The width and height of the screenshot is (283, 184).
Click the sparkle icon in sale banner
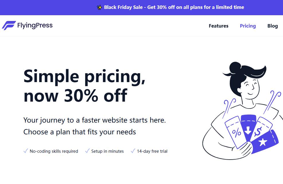[99, 7]
